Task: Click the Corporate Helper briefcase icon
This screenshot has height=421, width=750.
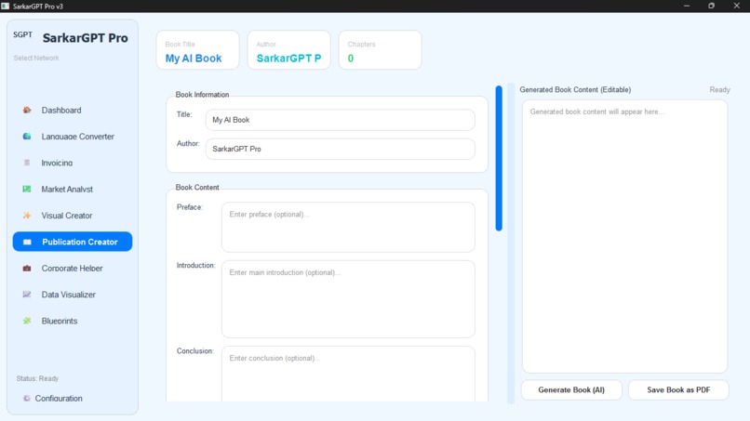Action: click(27, 268)
